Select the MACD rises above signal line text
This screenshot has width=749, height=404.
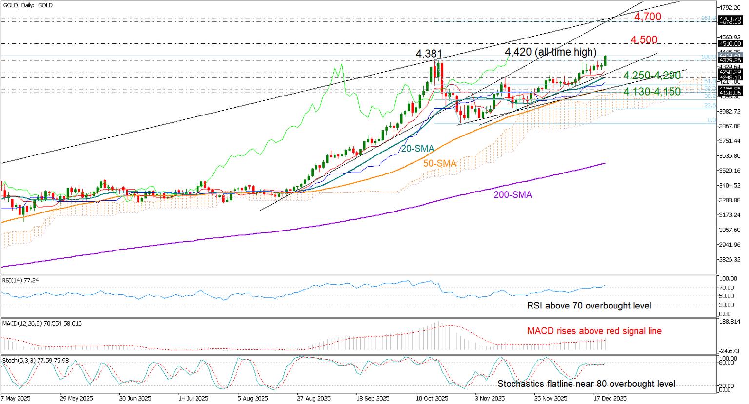[594, 331]
